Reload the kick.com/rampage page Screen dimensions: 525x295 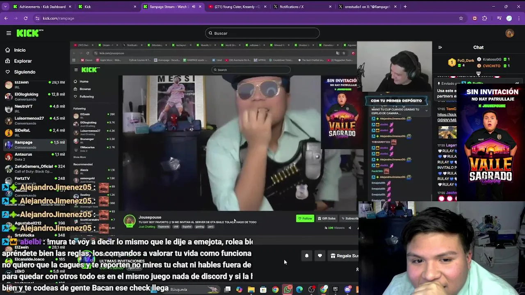pos(25,18)
